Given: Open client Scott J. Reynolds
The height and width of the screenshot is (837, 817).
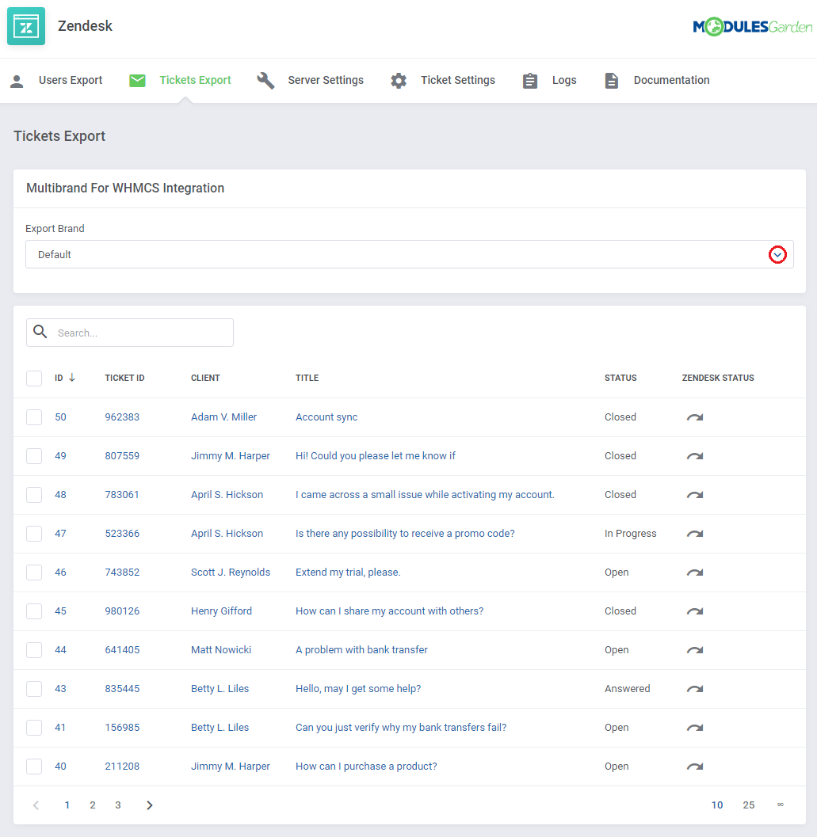Looking at the screenshot, I should pyautogui.click(x=231, y=573).
